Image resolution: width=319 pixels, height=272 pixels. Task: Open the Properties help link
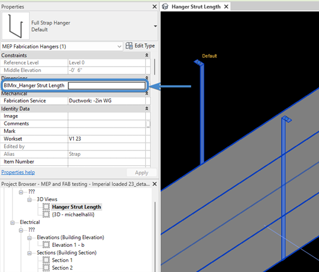coord(18,173)
